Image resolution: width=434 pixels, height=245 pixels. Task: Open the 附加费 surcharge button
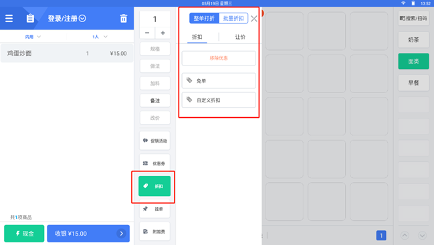tap(154, 232)
